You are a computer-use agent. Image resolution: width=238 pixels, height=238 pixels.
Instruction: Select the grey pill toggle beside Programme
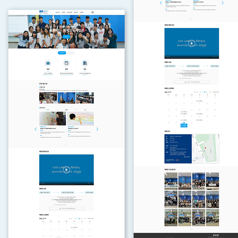[x=71, y=53]
